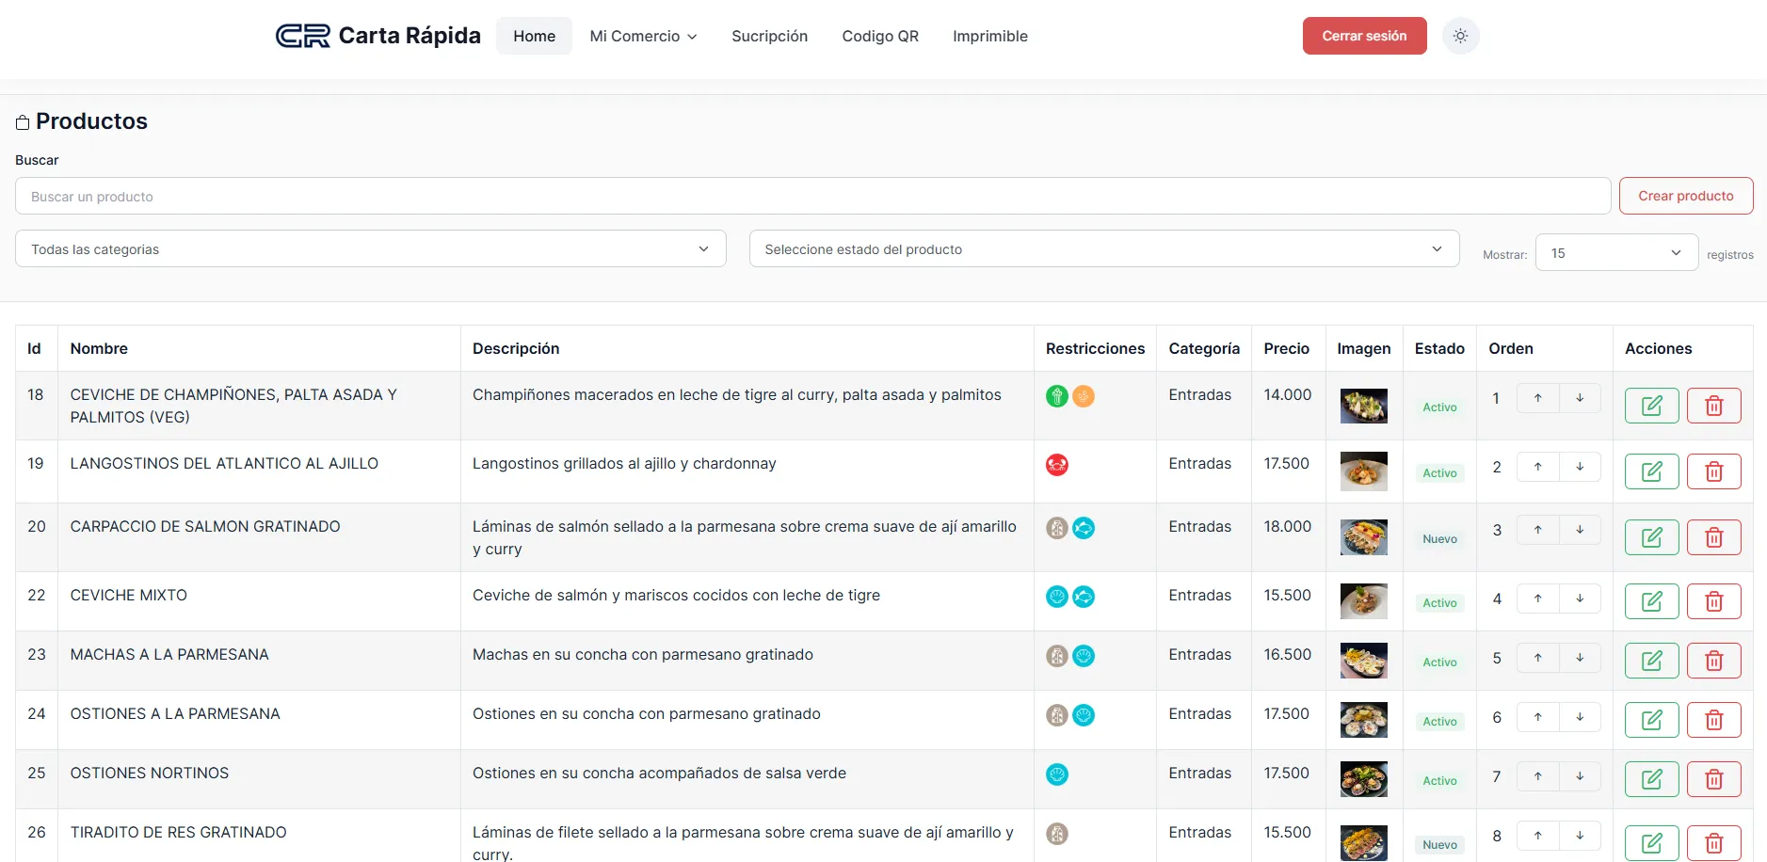This screenshot has height=862, width=1767.
Task: Focus the Buscar un producto search field
Action: (x=811, y=197)
